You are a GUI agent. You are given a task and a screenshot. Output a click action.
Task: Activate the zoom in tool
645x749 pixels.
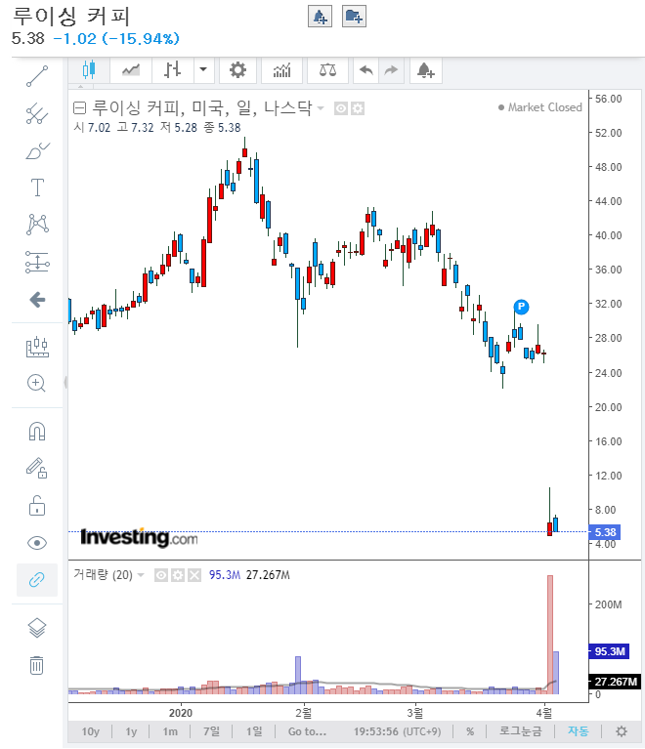(x=37, y=383)
